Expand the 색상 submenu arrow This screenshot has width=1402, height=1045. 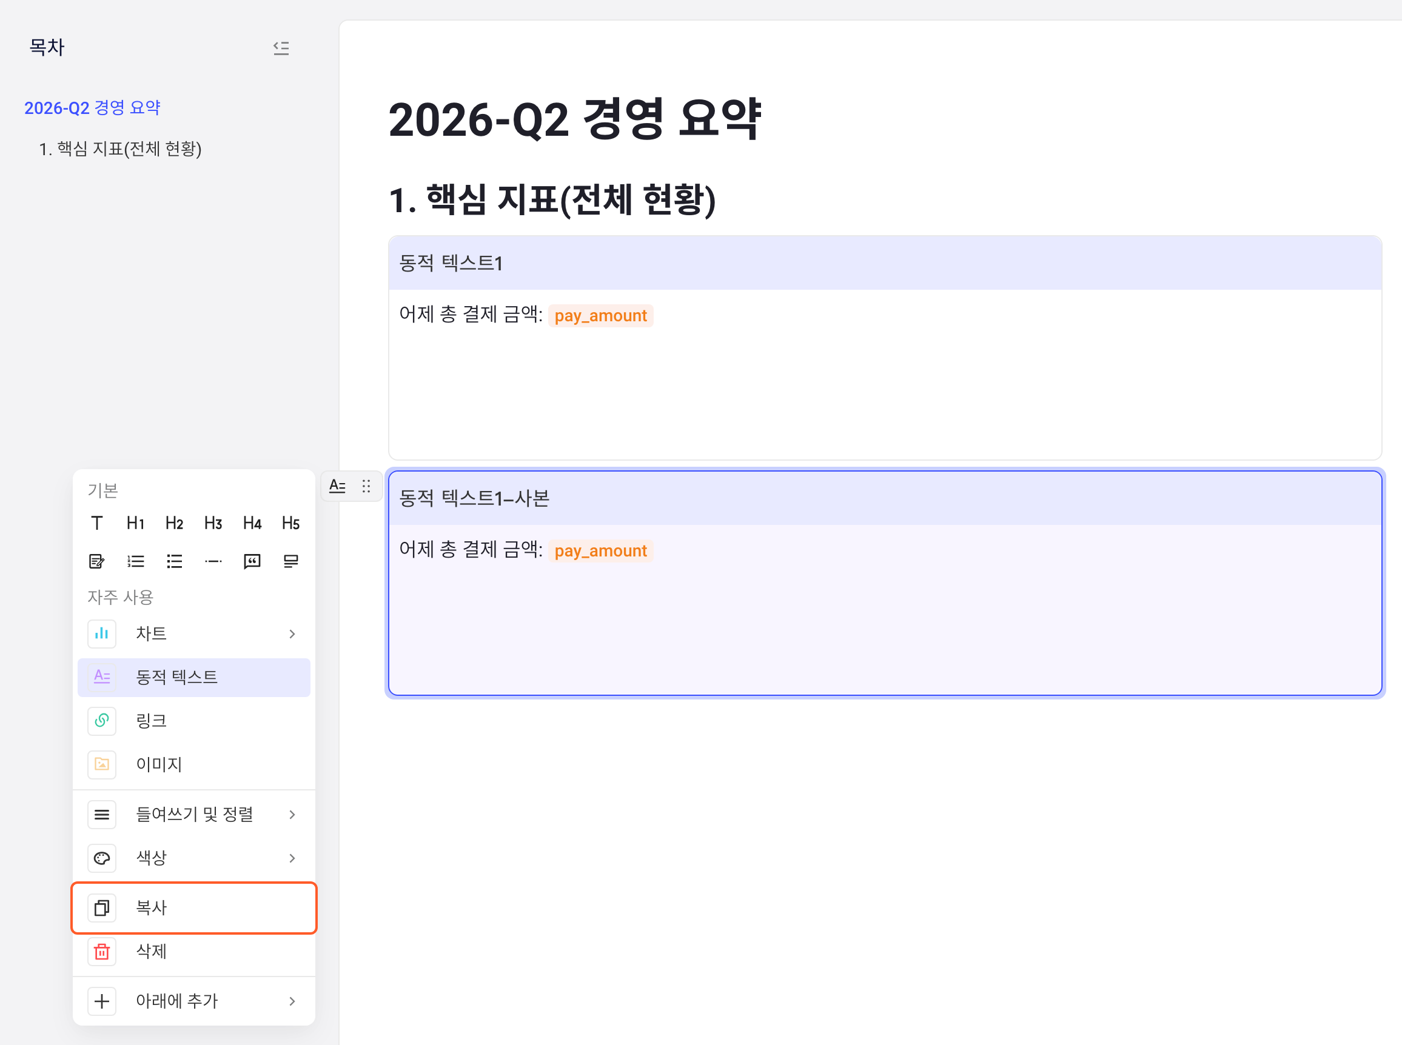click(x=292, y=858)
